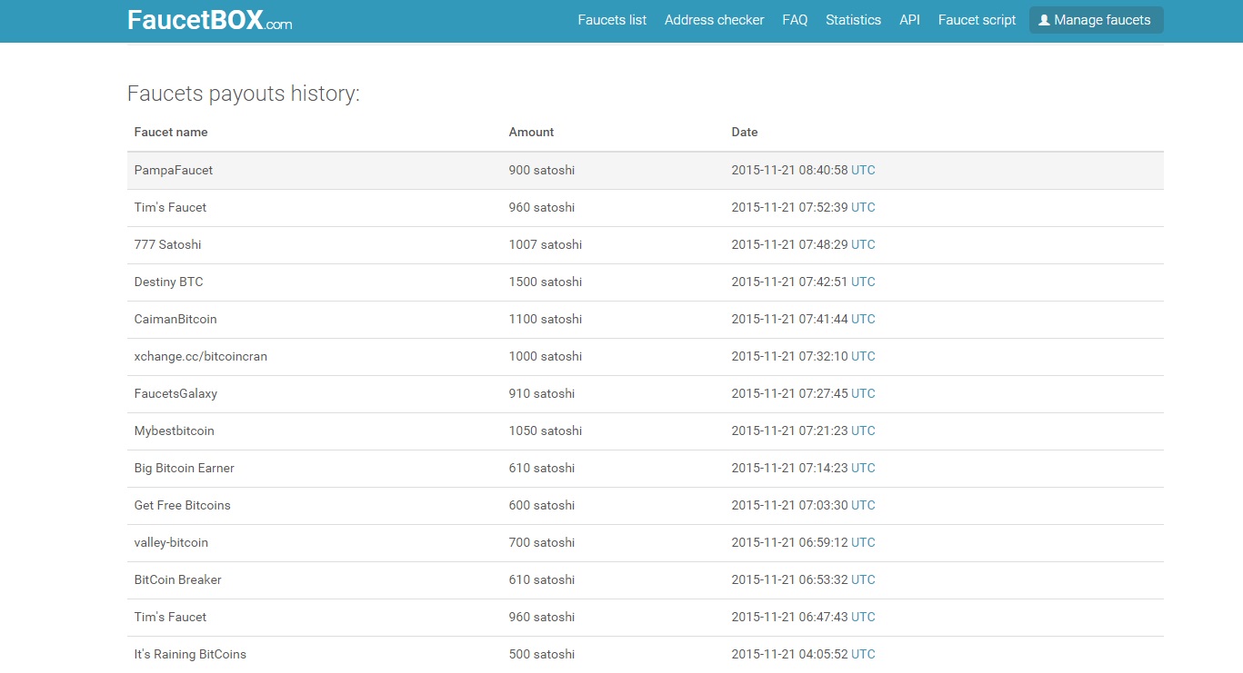Viewport: 1243px width, 673px height.
Task: Select the 1100 satoshi amount
Action: click(x=546, y=319)
